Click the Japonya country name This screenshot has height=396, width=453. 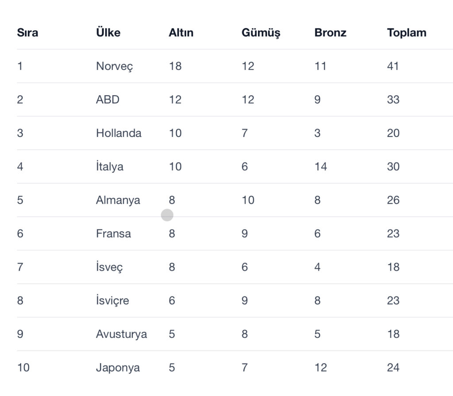pyautogui.click(x=118, y=368)
